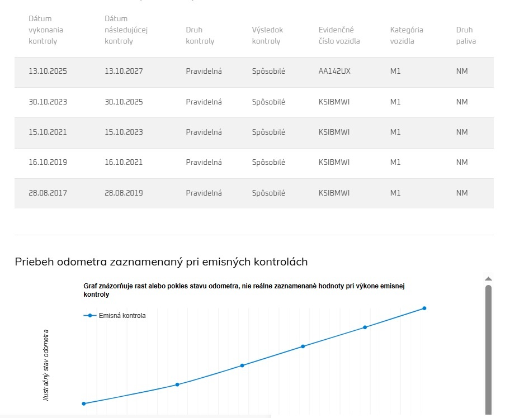Viewport: 510px width, 418px height.
Task: Select the last (rightmost) data point on chart
Action: pyautogui.click(x=424, y=308)
